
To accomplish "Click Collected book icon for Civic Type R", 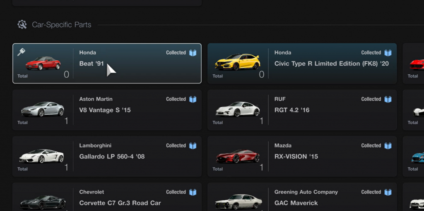I will (388, 53).
